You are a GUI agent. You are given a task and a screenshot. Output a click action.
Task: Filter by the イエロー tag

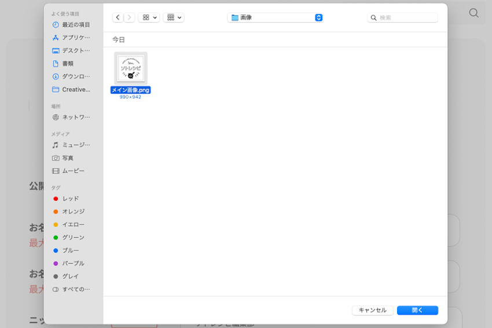pyautogui.click(x=69, y=224)
